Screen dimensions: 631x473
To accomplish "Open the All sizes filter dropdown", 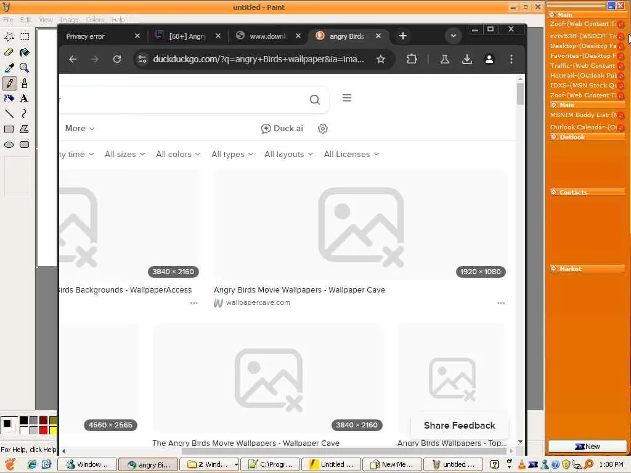I will [x=124, y=154].
